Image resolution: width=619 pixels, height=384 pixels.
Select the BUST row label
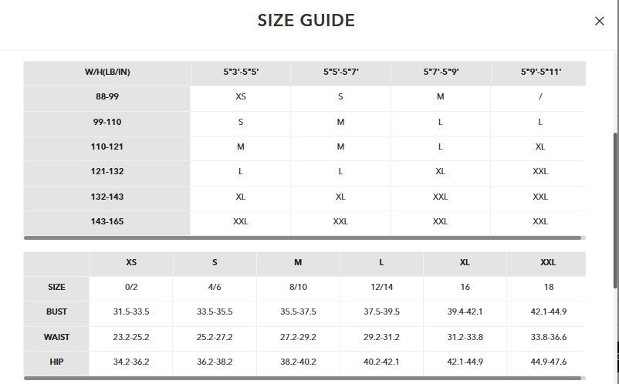(x=56, y=312)
